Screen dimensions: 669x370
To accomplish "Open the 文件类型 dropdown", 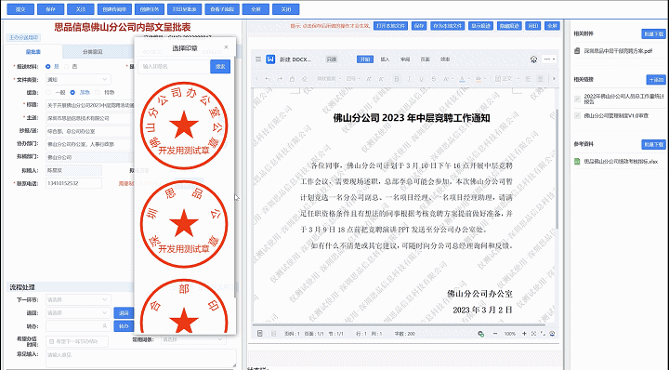I will 78,79.
